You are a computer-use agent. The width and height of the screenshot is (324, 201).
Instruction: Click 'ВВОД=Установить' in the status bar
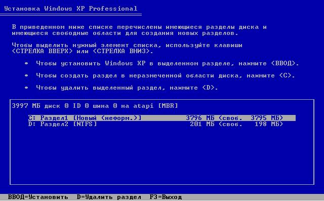coord(38,197)
